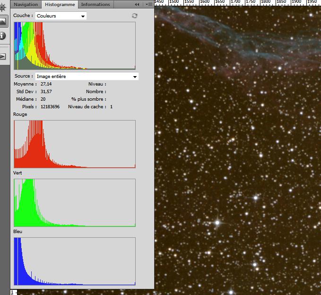
Task: Click the info panel icon in sidebar
Action: (2, 35)
